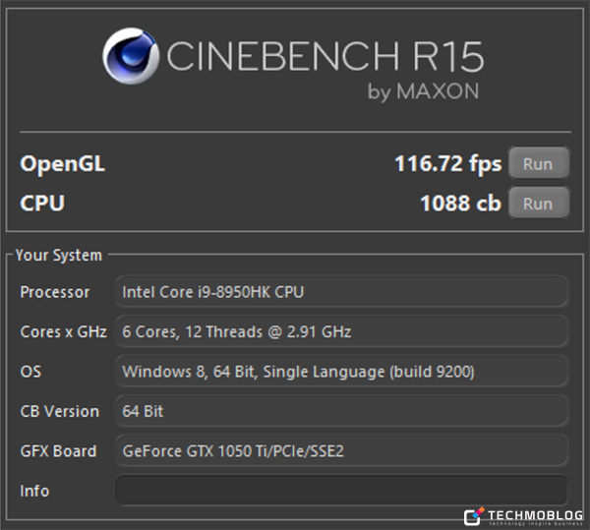Click the CPU label in results panel
The height and width of the screenshot is (530, 590).
pos(42,204)
